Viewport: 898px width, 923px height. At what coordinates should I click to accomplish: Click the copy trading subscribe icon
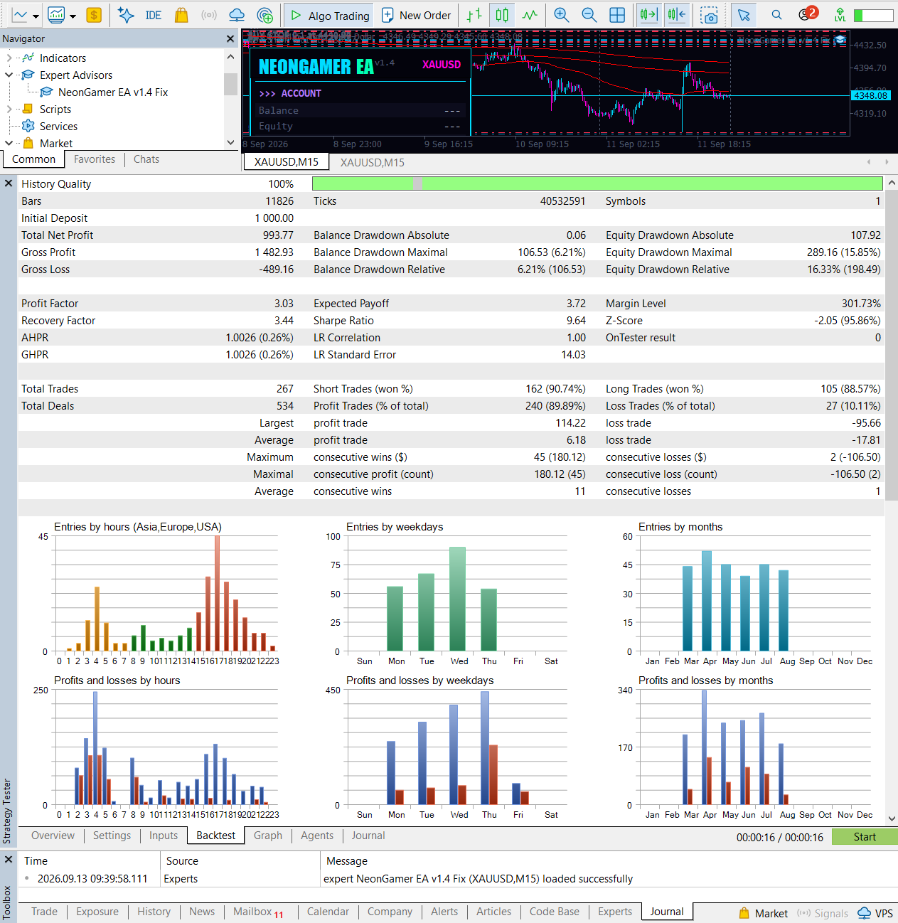(265, 15)
